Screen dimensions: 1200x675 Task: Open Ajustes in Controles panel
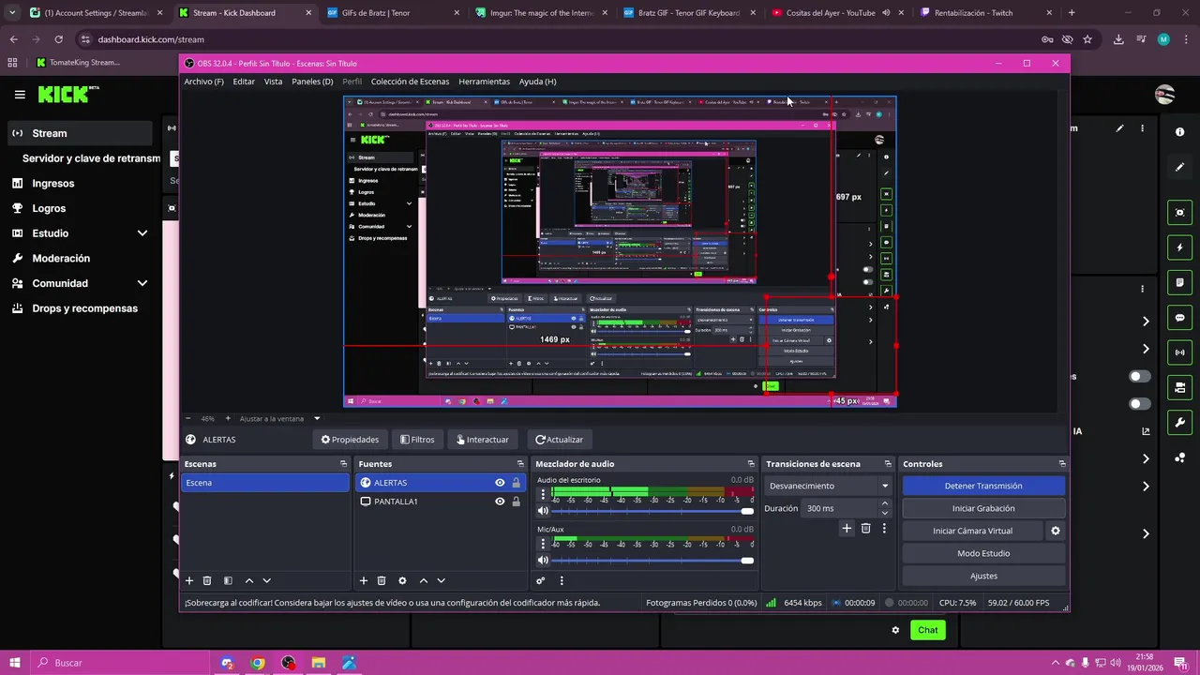983,576
